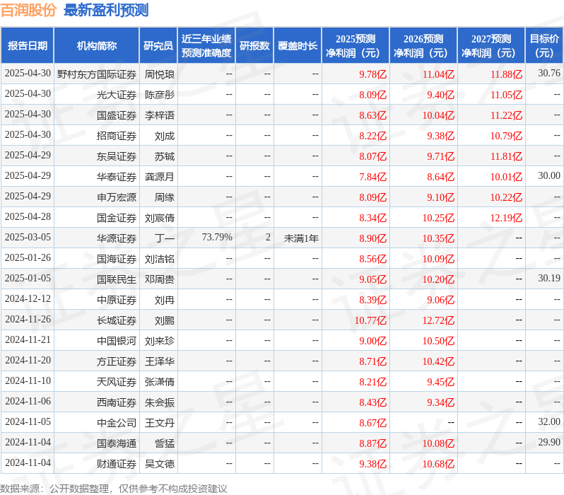The height and width of the screenshot is (495, 564).
Task: Select researcher 王泽华
Action: point(159,362)
